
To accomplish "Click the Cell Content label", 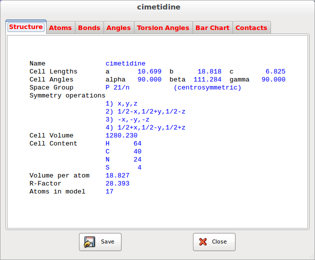I will tap(53, 143).
